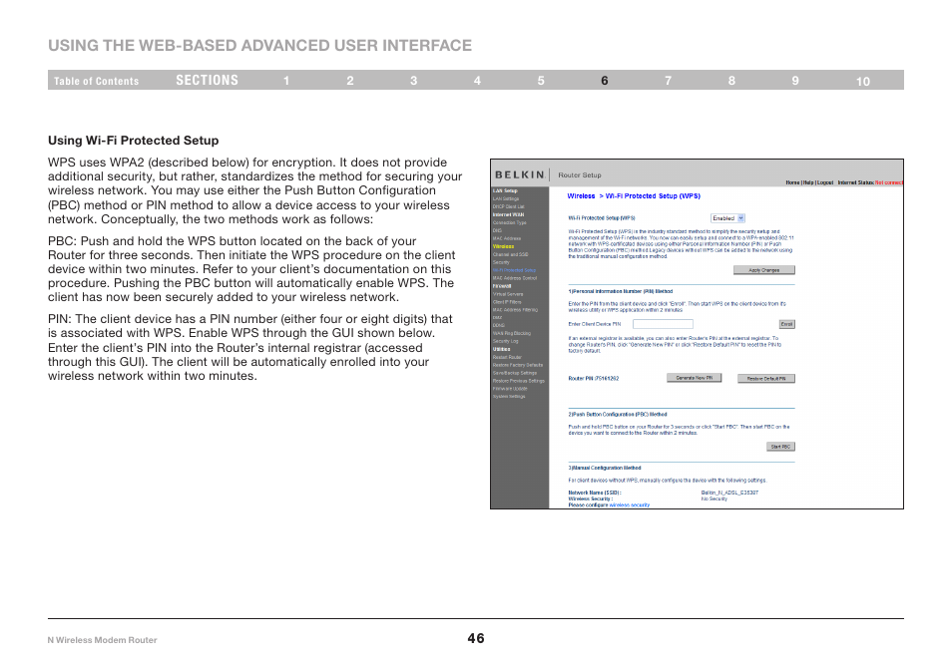Click the network name 'Belkin_N_ADSL_E35307'
The image size is (952, 666).
point(729,494)
